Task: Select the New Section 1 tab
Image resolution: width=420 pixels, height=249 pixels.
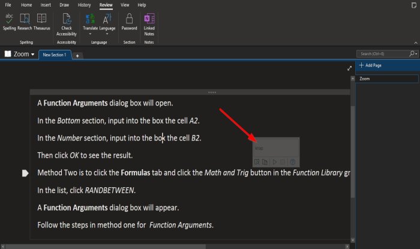Action: (55, 55)
